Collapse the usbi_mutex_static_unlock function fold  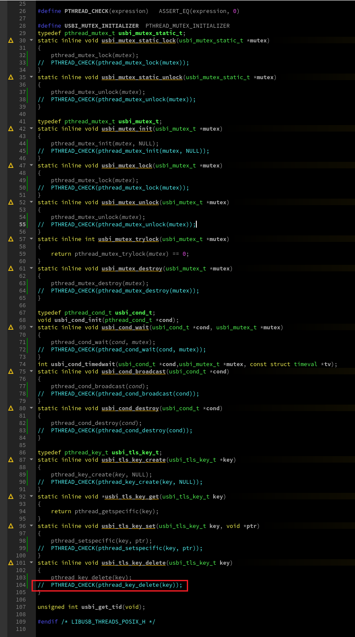pos(31,77)
